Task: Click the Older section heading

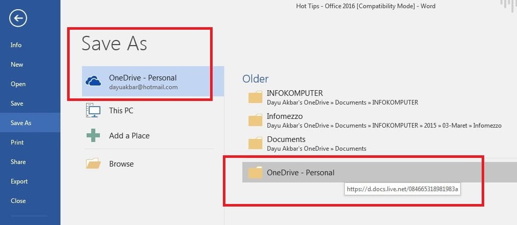Action: [x=256, y=78]
